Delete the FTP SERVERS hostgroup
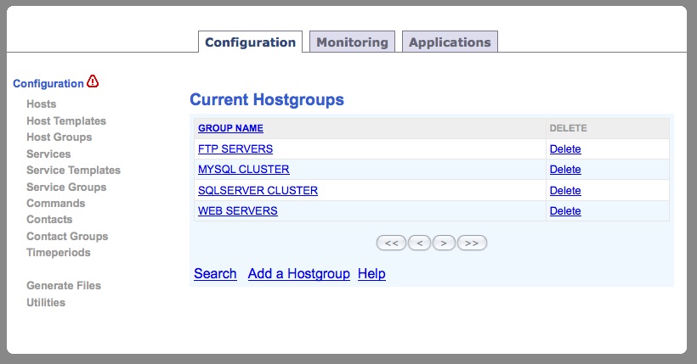The height and width of the screenshot is (364, 697). [565, 148]
